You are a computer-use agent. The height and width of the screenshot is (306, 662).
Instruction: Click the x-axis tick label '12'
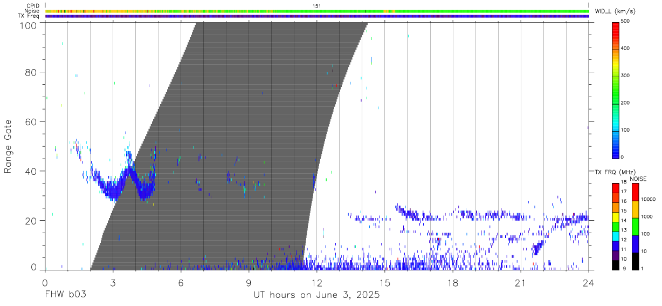coord(316,283)
